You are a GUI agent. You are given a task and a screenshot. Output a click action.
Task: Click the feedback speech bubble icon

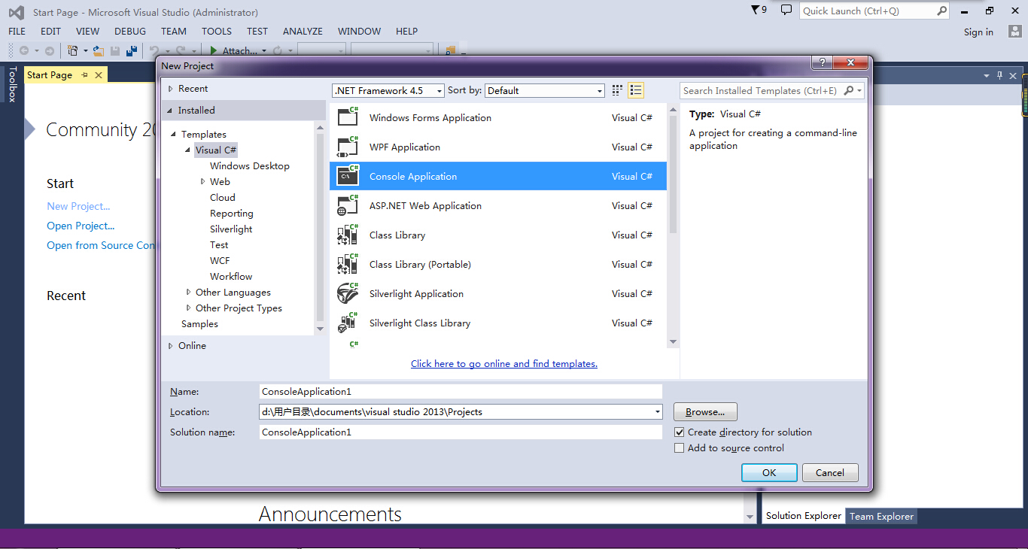(x=786, y=10)
